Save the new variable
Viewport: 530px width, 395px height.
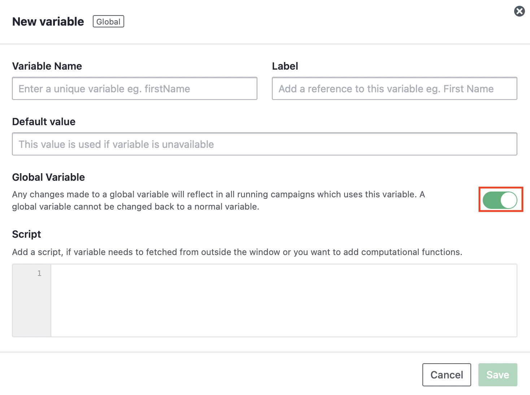click(498, 375)
